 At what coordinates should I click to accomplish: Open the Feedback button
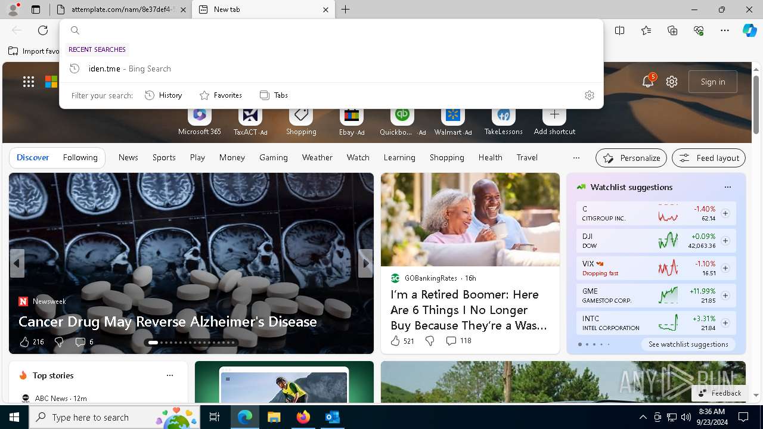click(x=719, y=393)
